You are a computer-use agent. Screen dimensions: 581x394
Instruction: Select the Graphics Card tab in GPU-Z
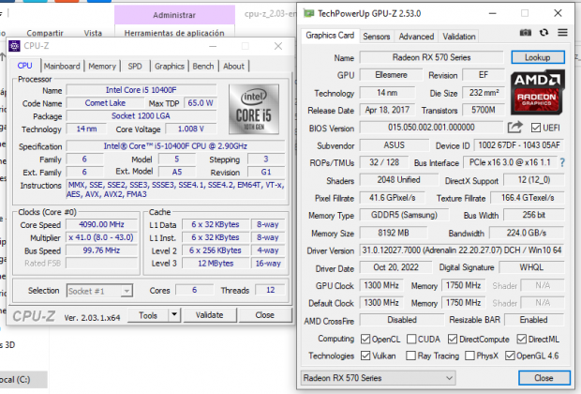pos(330,36)
